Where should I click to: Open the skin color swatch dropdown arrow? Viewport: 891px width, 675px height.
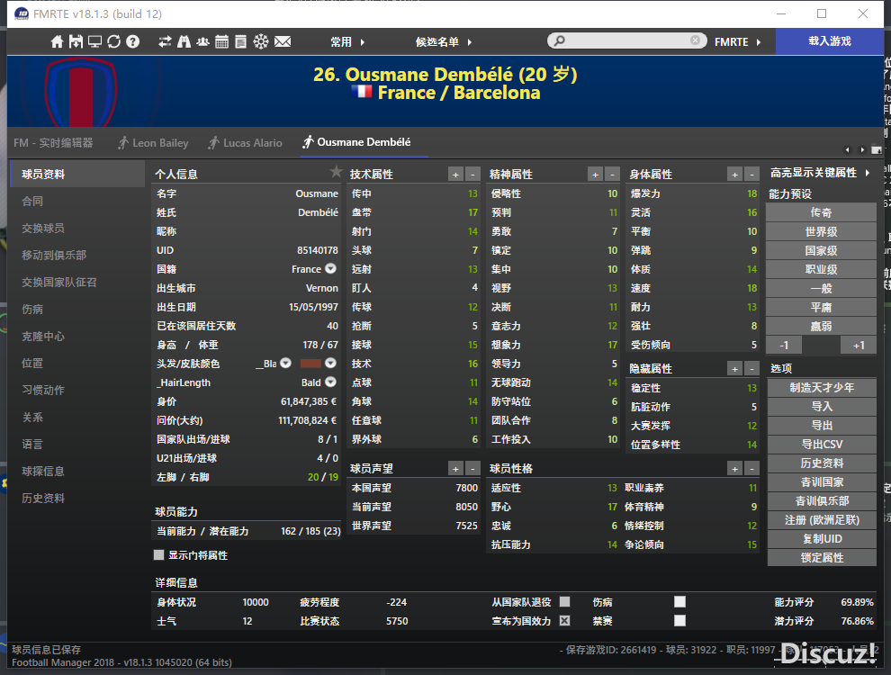[x=330, y=363]
